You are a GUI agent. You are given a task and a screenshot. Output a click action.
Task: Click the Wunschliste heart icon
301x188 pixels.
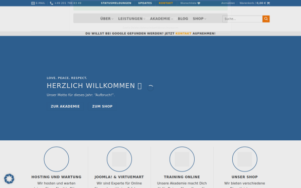click(199, 3)
